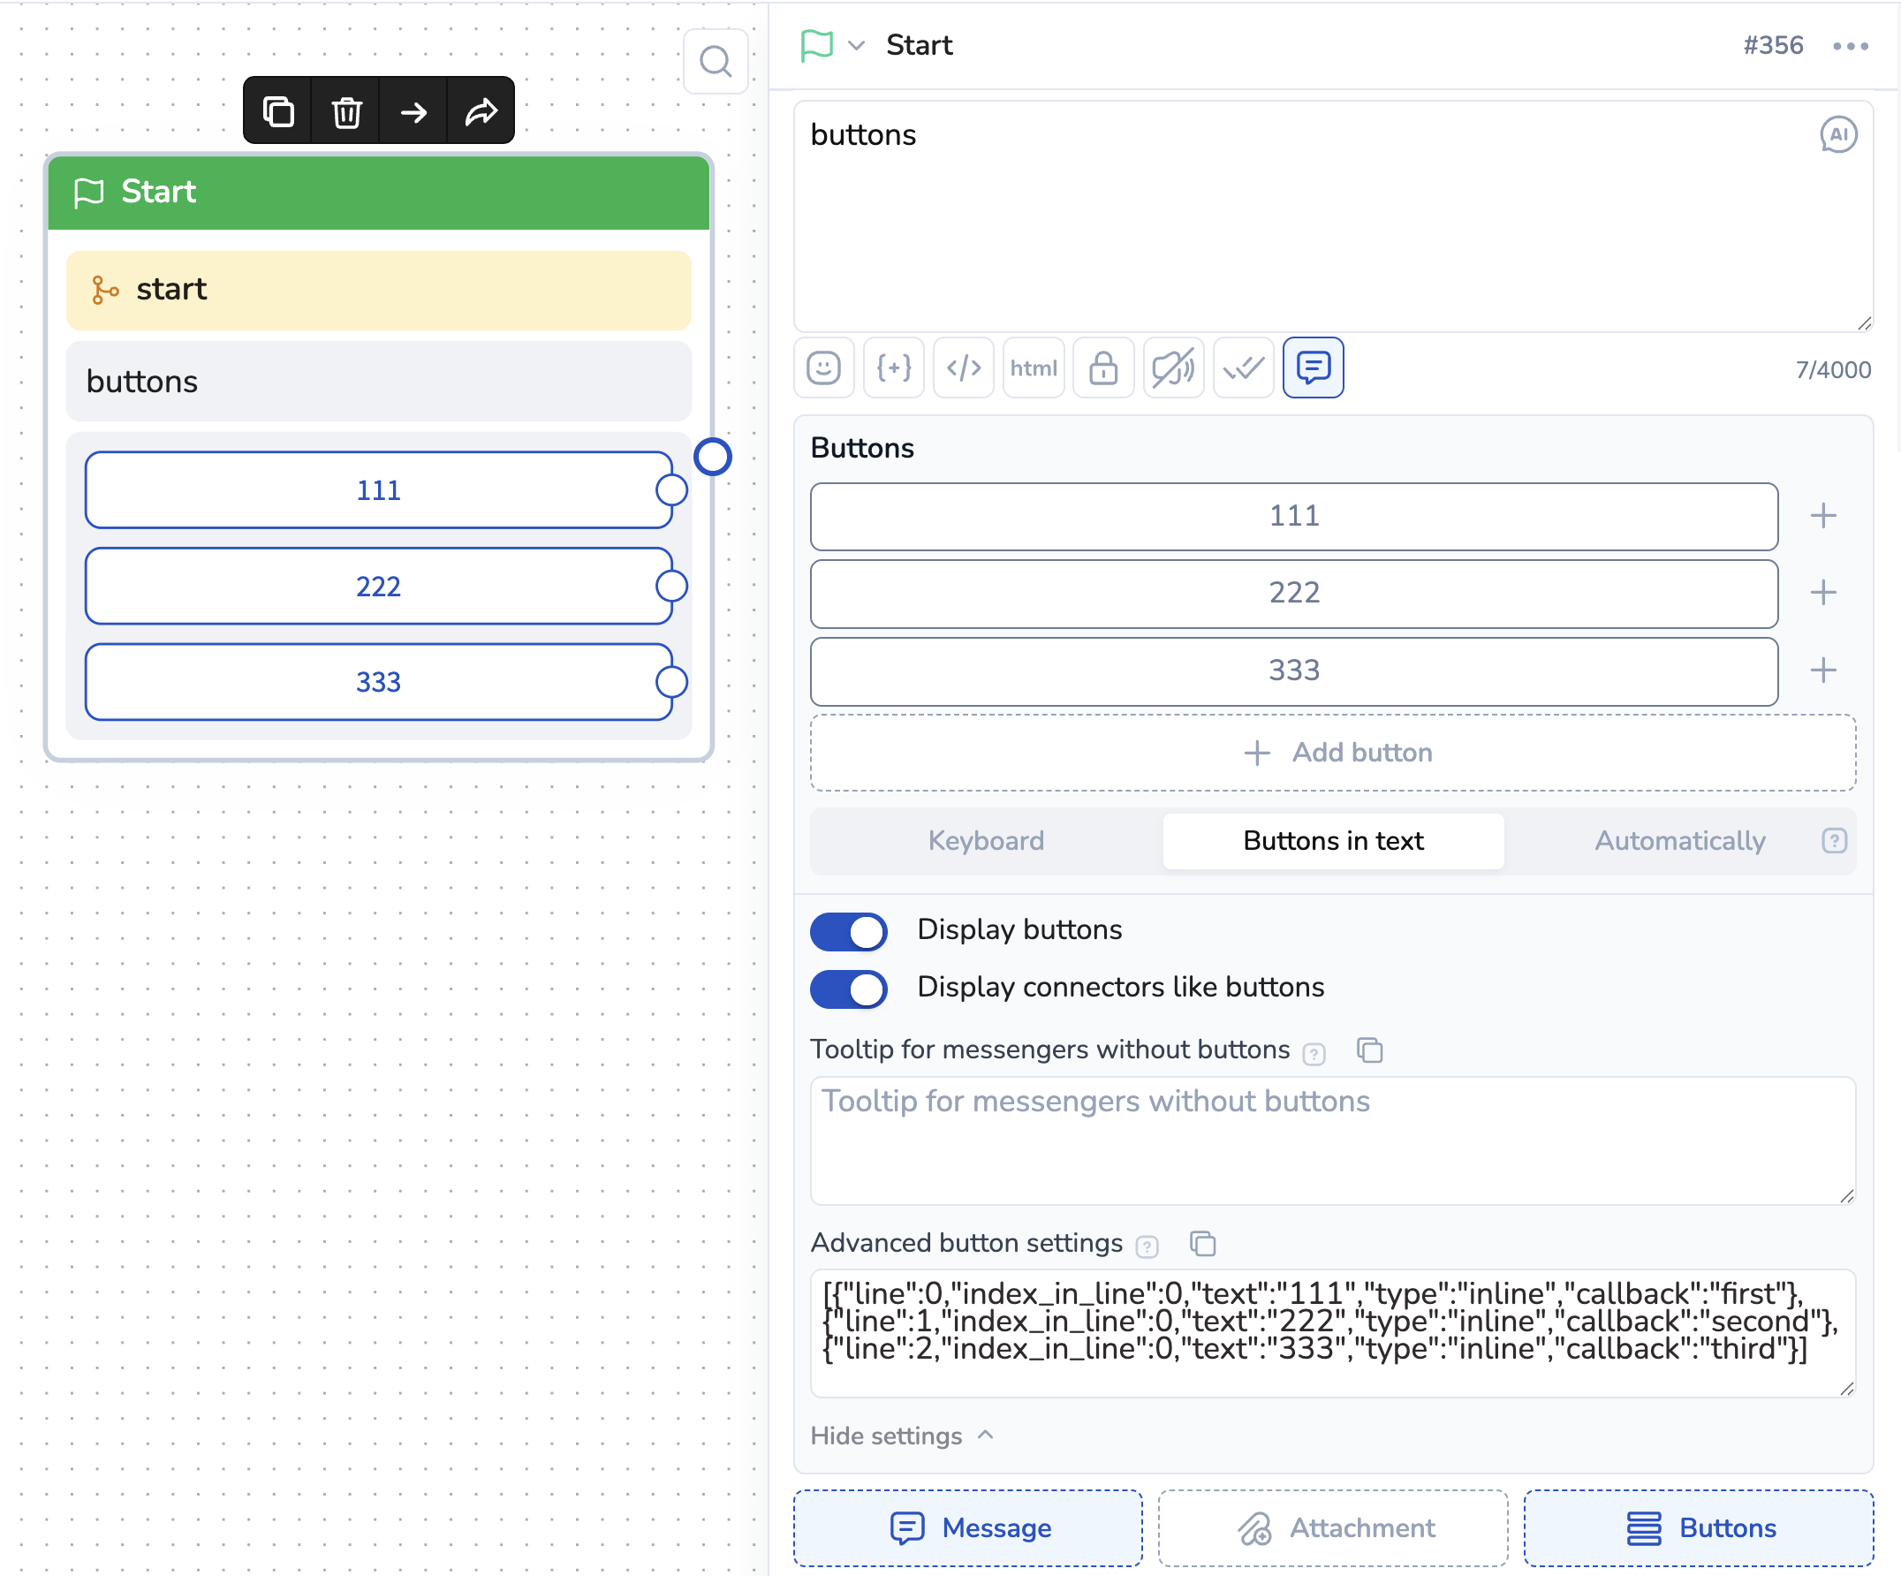The image size is (1901, 1576).
Task: Turn off Display connectors like buttons
Action: coord(848,989)
